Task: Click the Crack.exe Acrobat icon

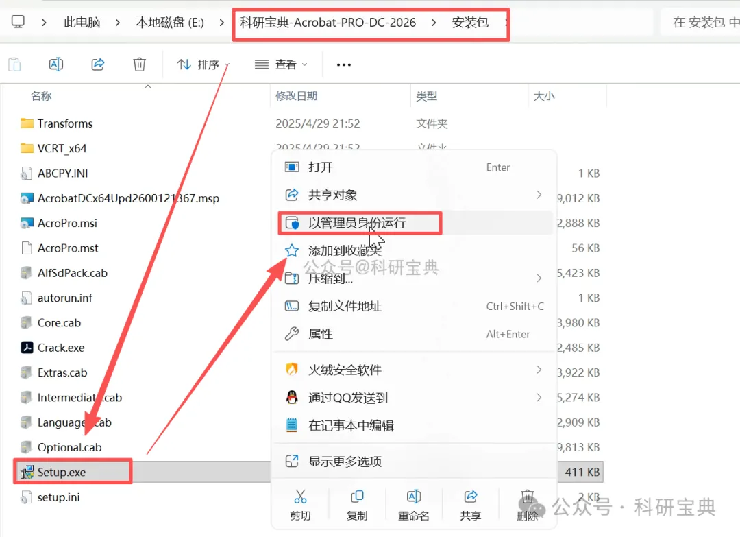Action: click(27, 348)
